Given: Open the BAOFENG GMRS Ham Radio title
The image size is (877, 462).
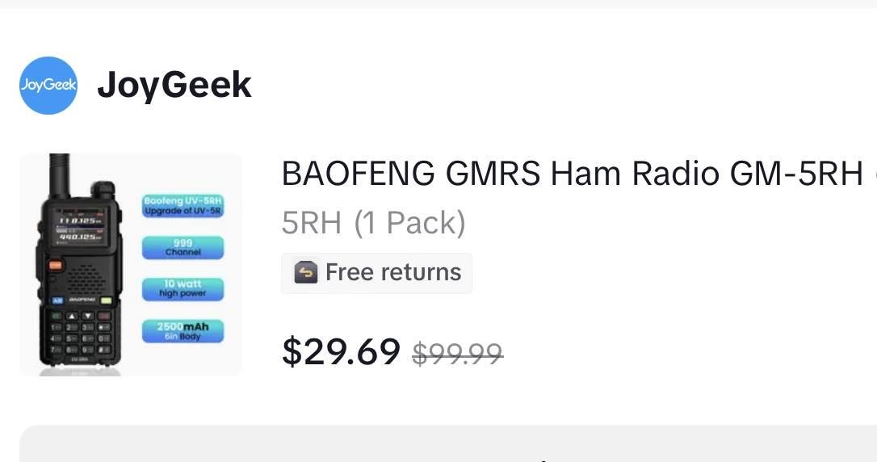Looking at the screenshot, I should click(572, 174).
